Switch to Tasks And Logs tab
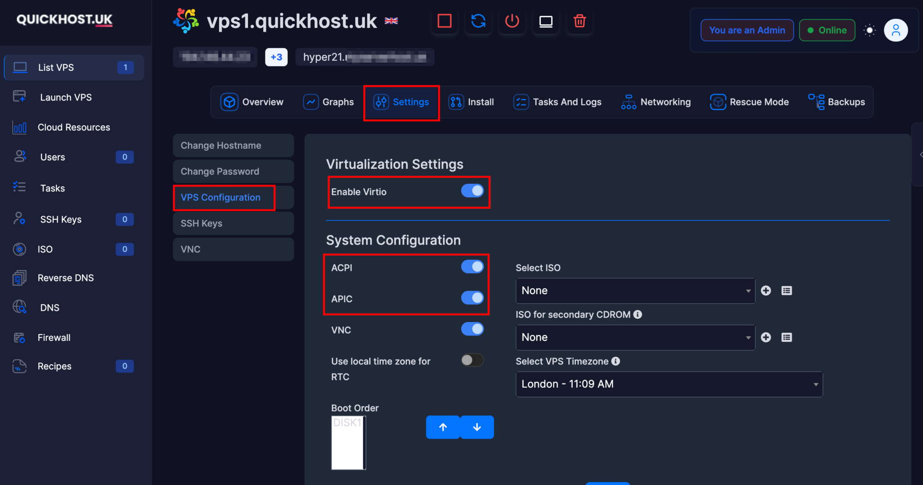Screen dimensions: 923x485 pyautogui.click(x=557, y=102)
